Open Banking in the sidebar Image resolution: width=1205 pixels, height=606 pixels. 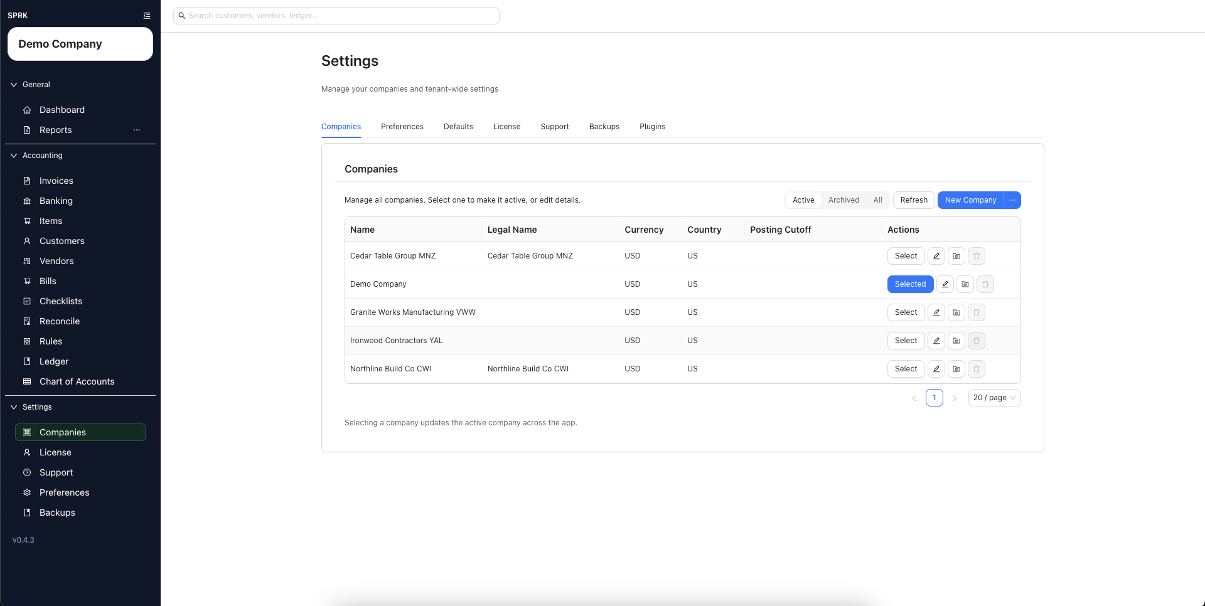coord(80,201)
